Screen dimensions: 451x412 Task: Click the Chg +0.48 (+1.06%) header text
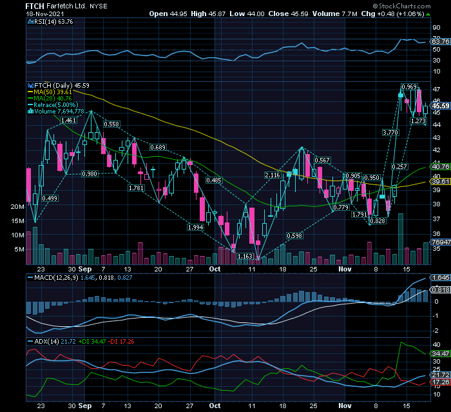pos(392,14)
